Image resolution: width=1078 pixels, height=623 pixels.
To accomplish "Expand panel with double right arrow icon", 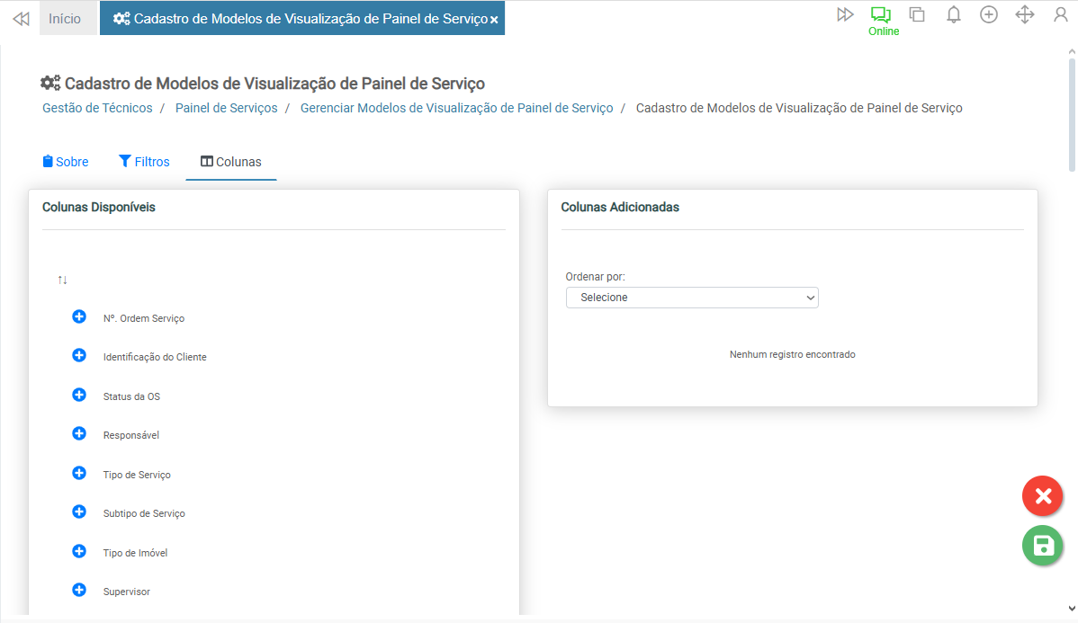I will pos(844,15).
